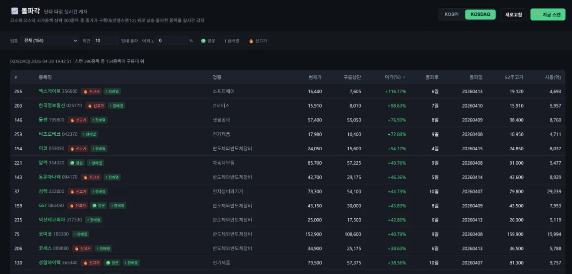Start scan with 지금 스캔 button
Viewport: 572px width, 274px height.
tap(548, 15)
